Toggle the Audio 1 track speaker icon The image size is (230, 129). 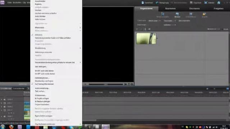click(x=5, y=116)
